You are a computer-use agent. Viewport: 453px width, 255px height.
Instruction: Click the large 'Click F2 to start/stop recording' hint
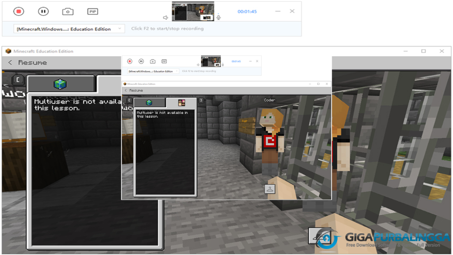tap(167, 29)
